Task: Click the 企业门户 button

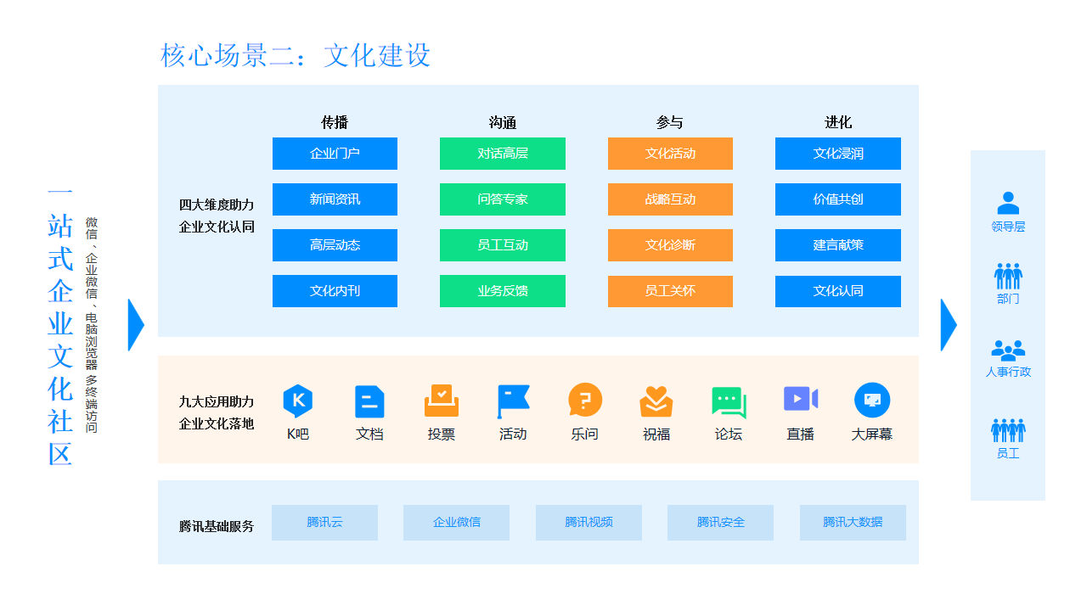Action: 335,154
